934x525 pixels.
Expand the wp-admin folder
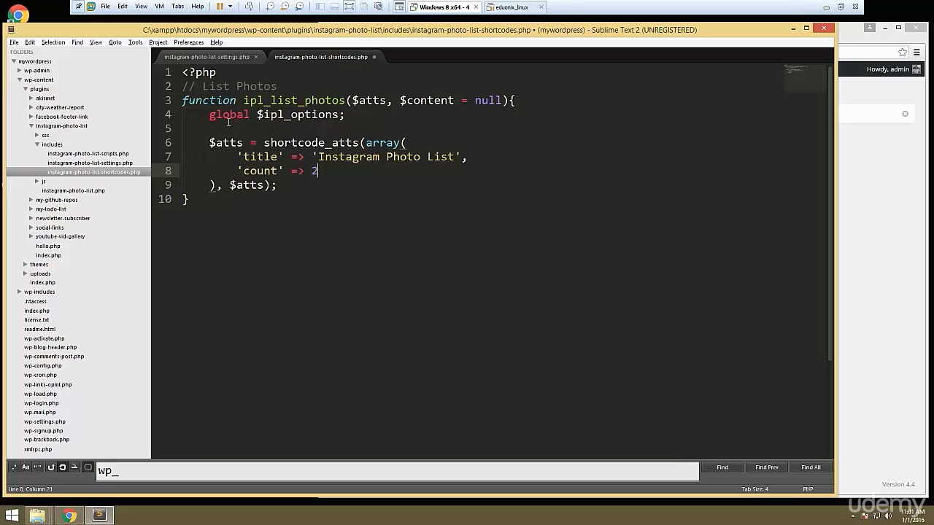[20, 71]
